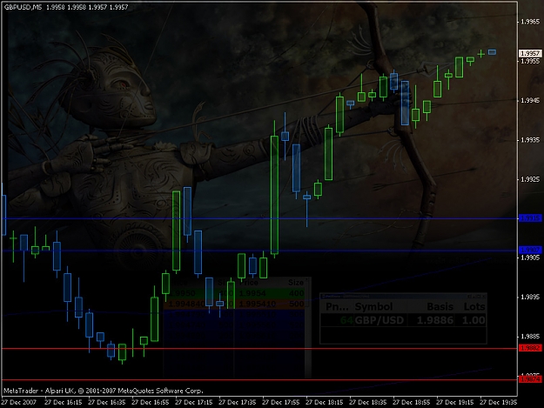Click the 1.995410 price in faded quote panel
Image resolution: width=544 pixels, height=408 pixels.
point(258,304)
